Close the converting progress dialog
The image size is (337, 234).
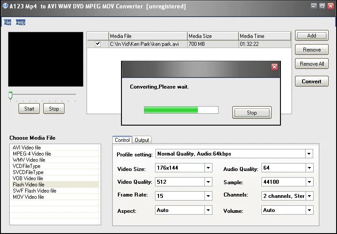pyautogui.click(x=274, y=67)
